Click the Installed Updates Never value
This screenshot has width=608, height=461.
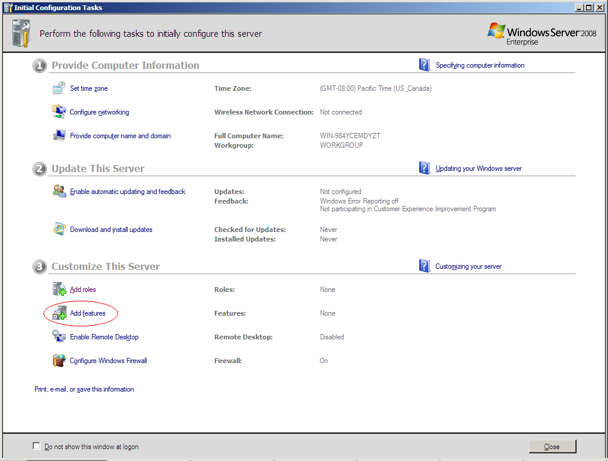click(x=328, y=239)
